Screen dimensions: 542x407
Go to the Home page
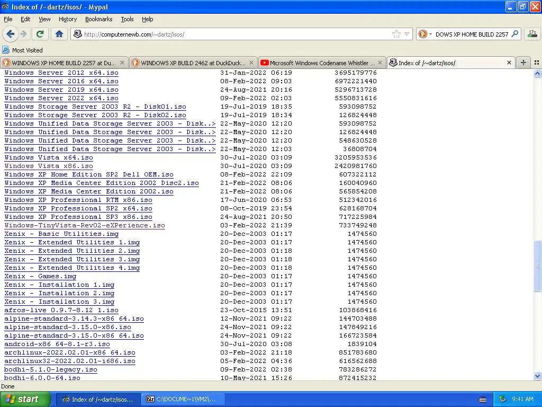[59, 34]
